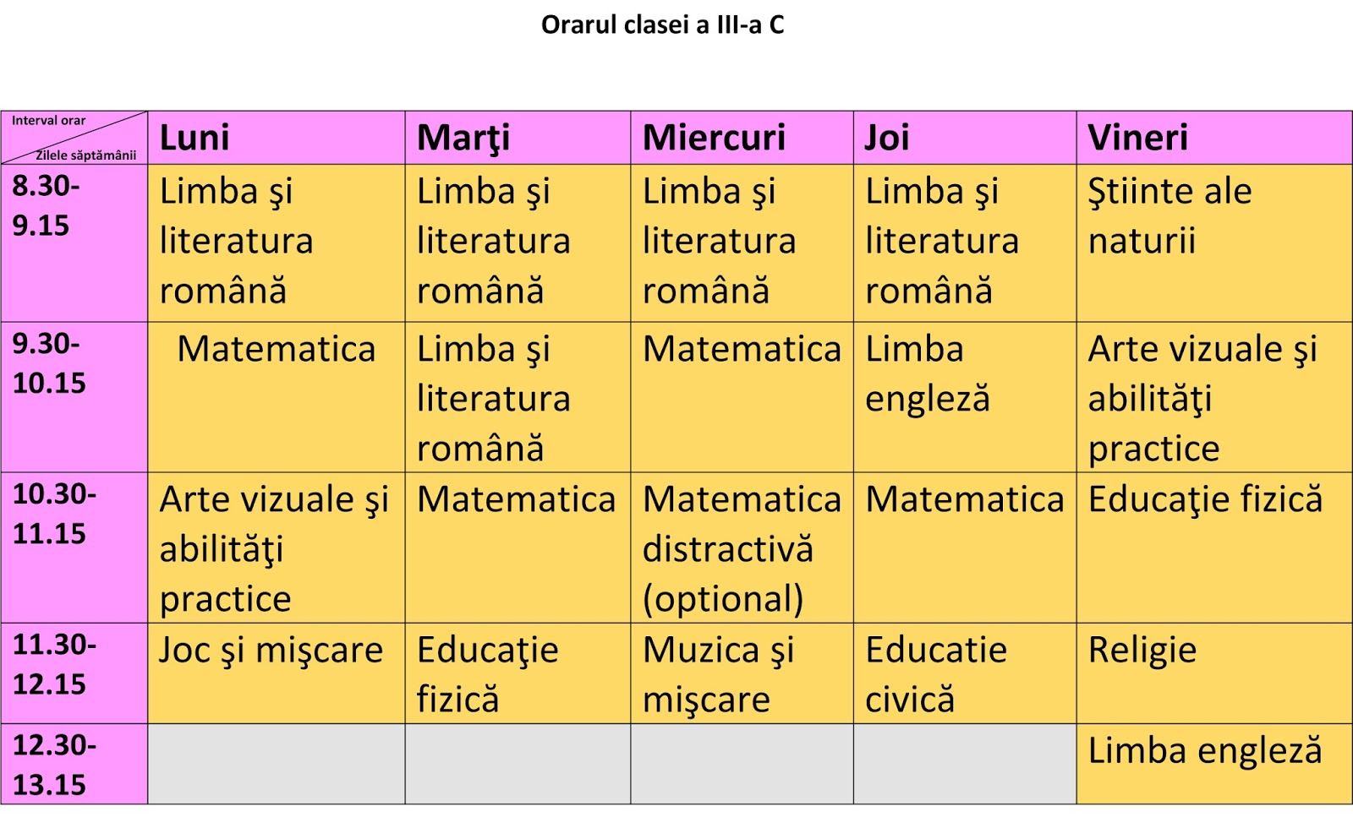Click the Interval orar corner header cell

point(74,138)
